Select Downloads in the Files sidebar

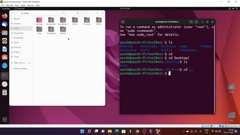[x=21, y=38]
